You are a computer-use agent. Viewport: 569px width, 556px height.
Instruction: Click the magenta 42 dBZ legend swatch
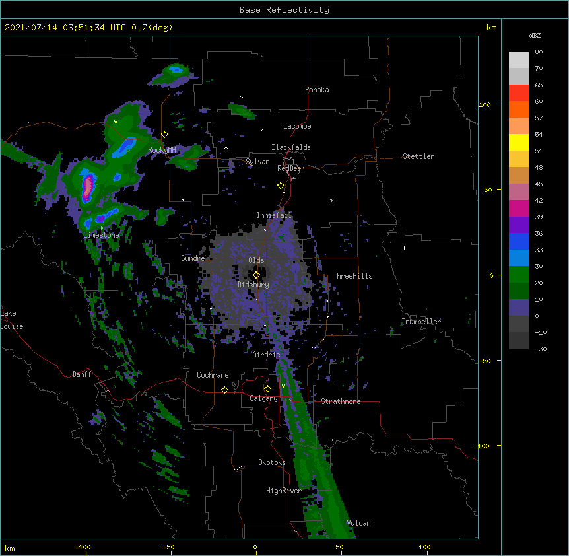point(519,208)
